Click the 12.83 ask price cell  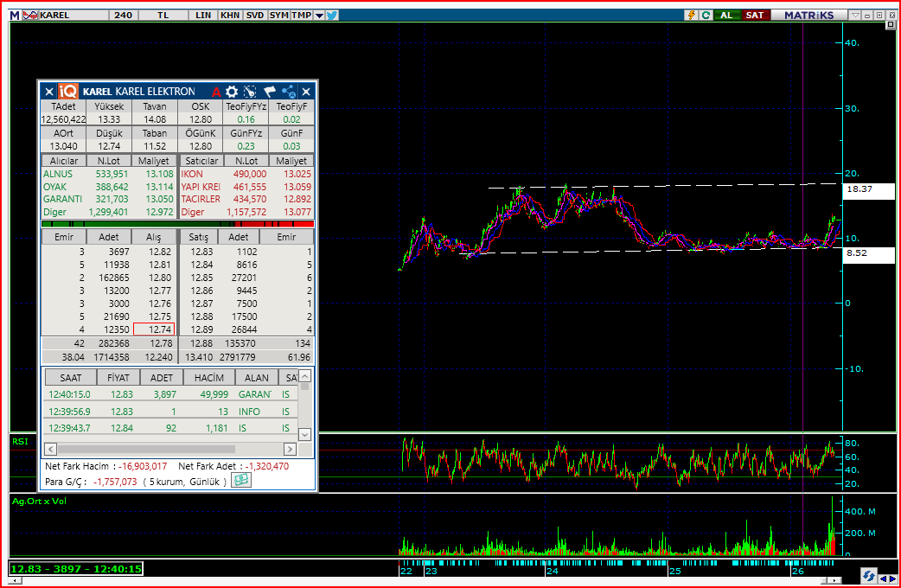[x=201, y=252]
